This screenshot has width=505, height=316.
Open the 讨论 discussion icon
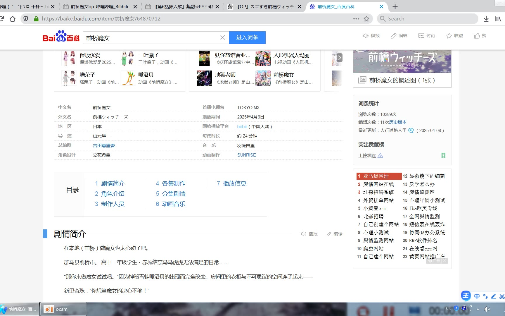pos(421,36)
